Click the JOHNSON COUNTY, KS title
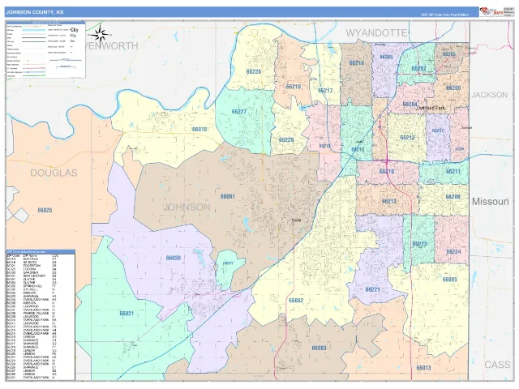The image size is (519, 389). click(34, 12)
